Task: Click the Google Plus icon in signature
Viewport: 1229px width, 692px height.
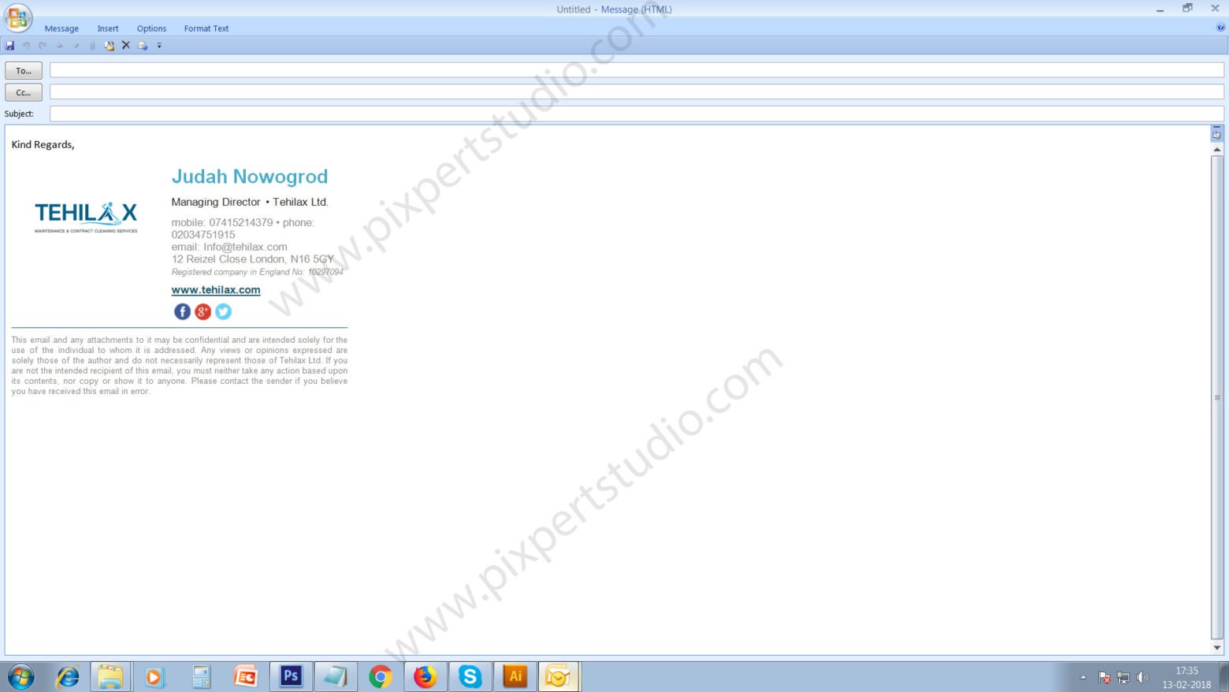Action: (202, 311)
